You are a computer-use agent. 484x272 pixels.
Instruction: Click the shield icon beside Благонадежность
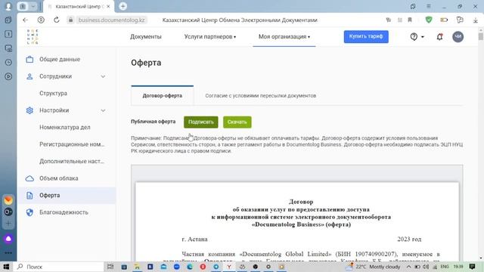(x=29, y=212)
